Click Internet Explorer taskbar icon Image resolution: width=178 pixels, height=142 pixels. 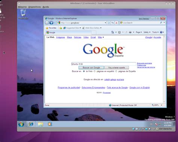pyautogui.click(x=31, y=124)
